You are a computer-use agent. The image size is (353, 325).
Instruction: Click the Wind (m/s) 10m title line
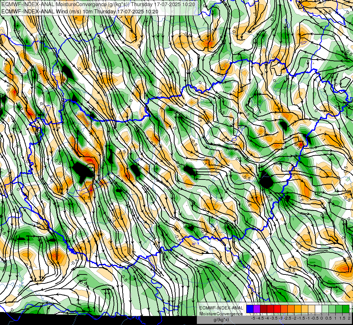[80, 11]
